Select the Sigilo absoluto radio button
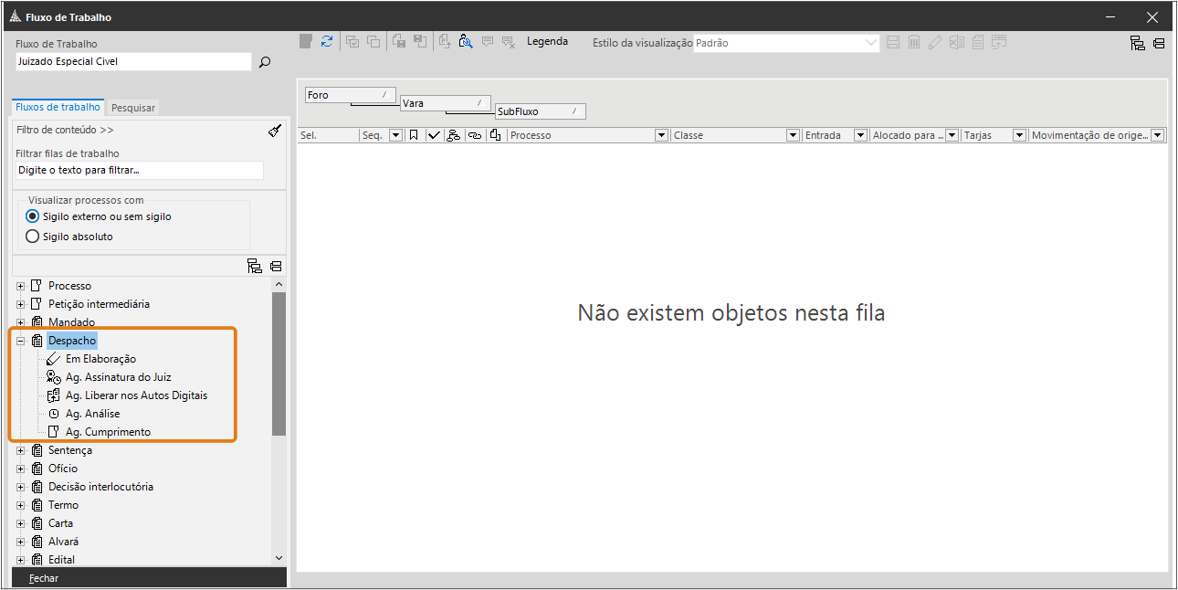This screenshot has width=1178, height=590. (x=33, y=237)
